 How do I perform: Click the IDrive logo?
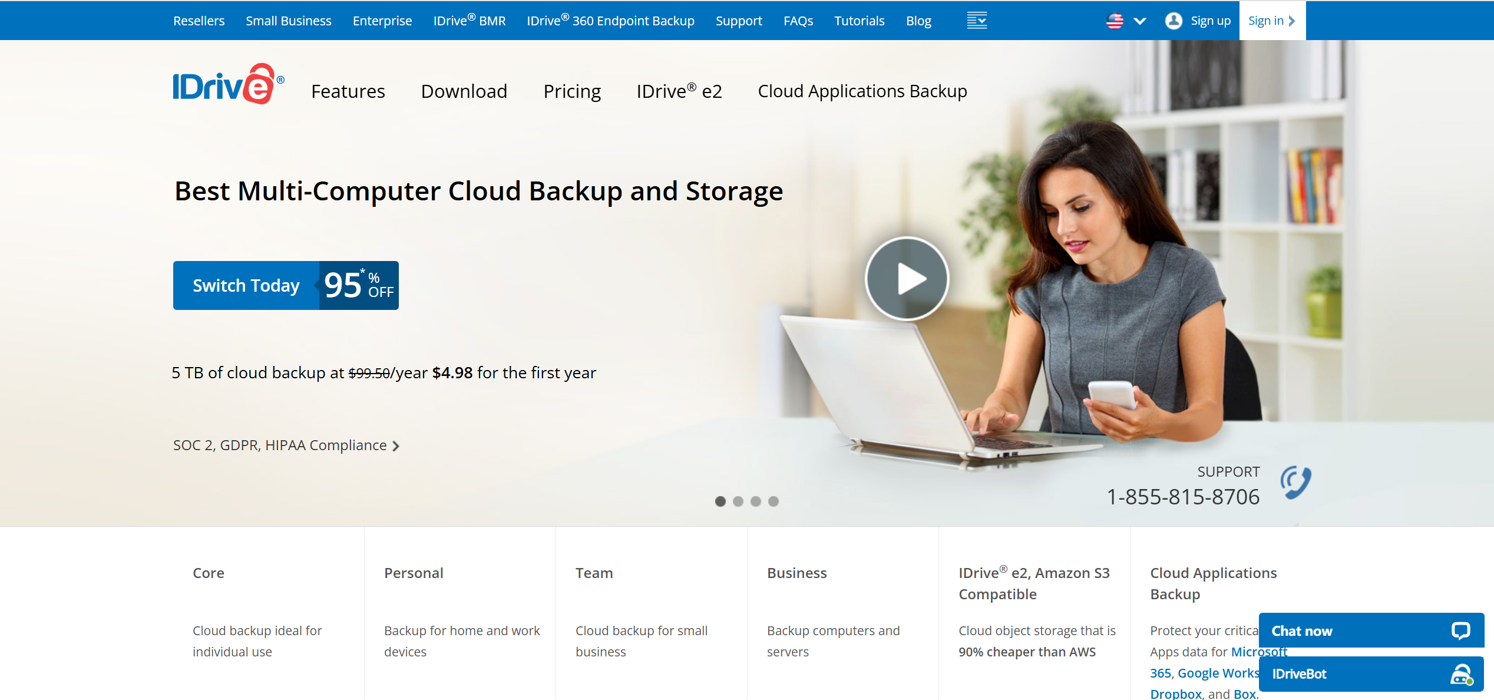[x=229, y=84]
